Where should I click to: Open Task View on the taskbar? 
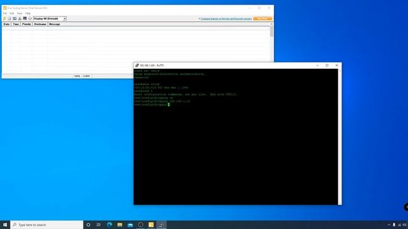(99, 225)
